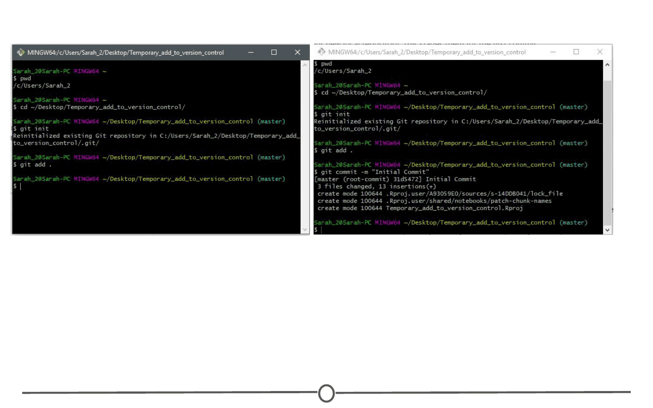Click 'create mode' line ending with patch-chunk-names
Viewport: 653px width, 408px height.
[434, 201]
